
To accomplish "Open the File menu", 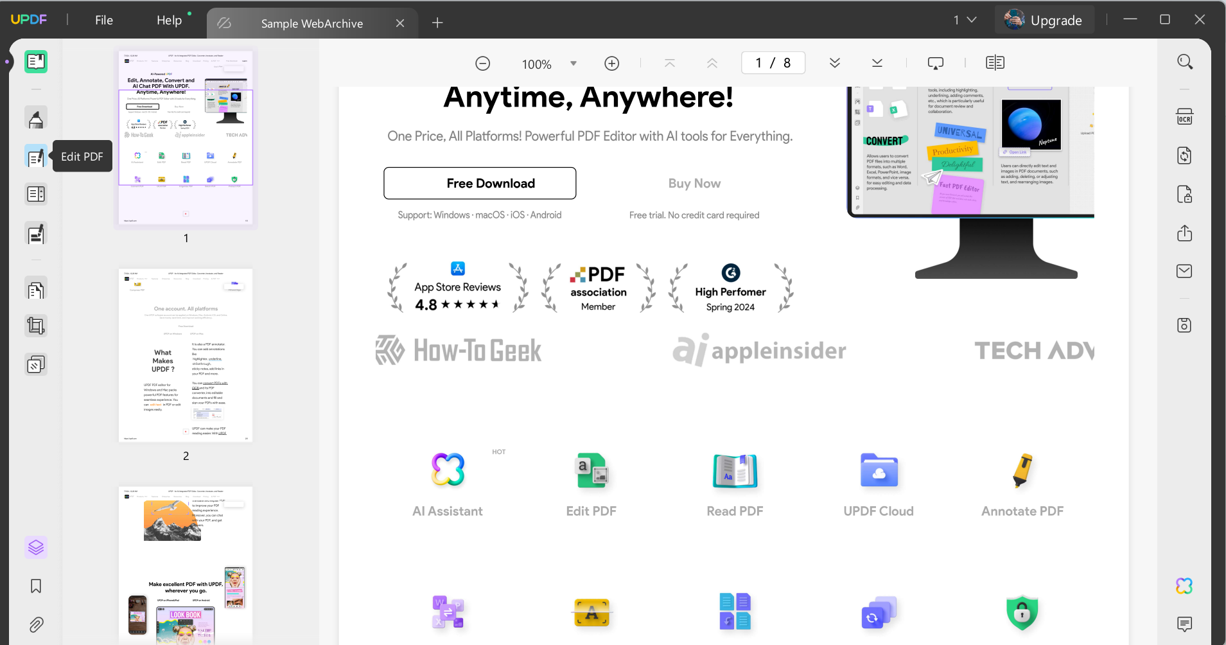I will point(104,20).
